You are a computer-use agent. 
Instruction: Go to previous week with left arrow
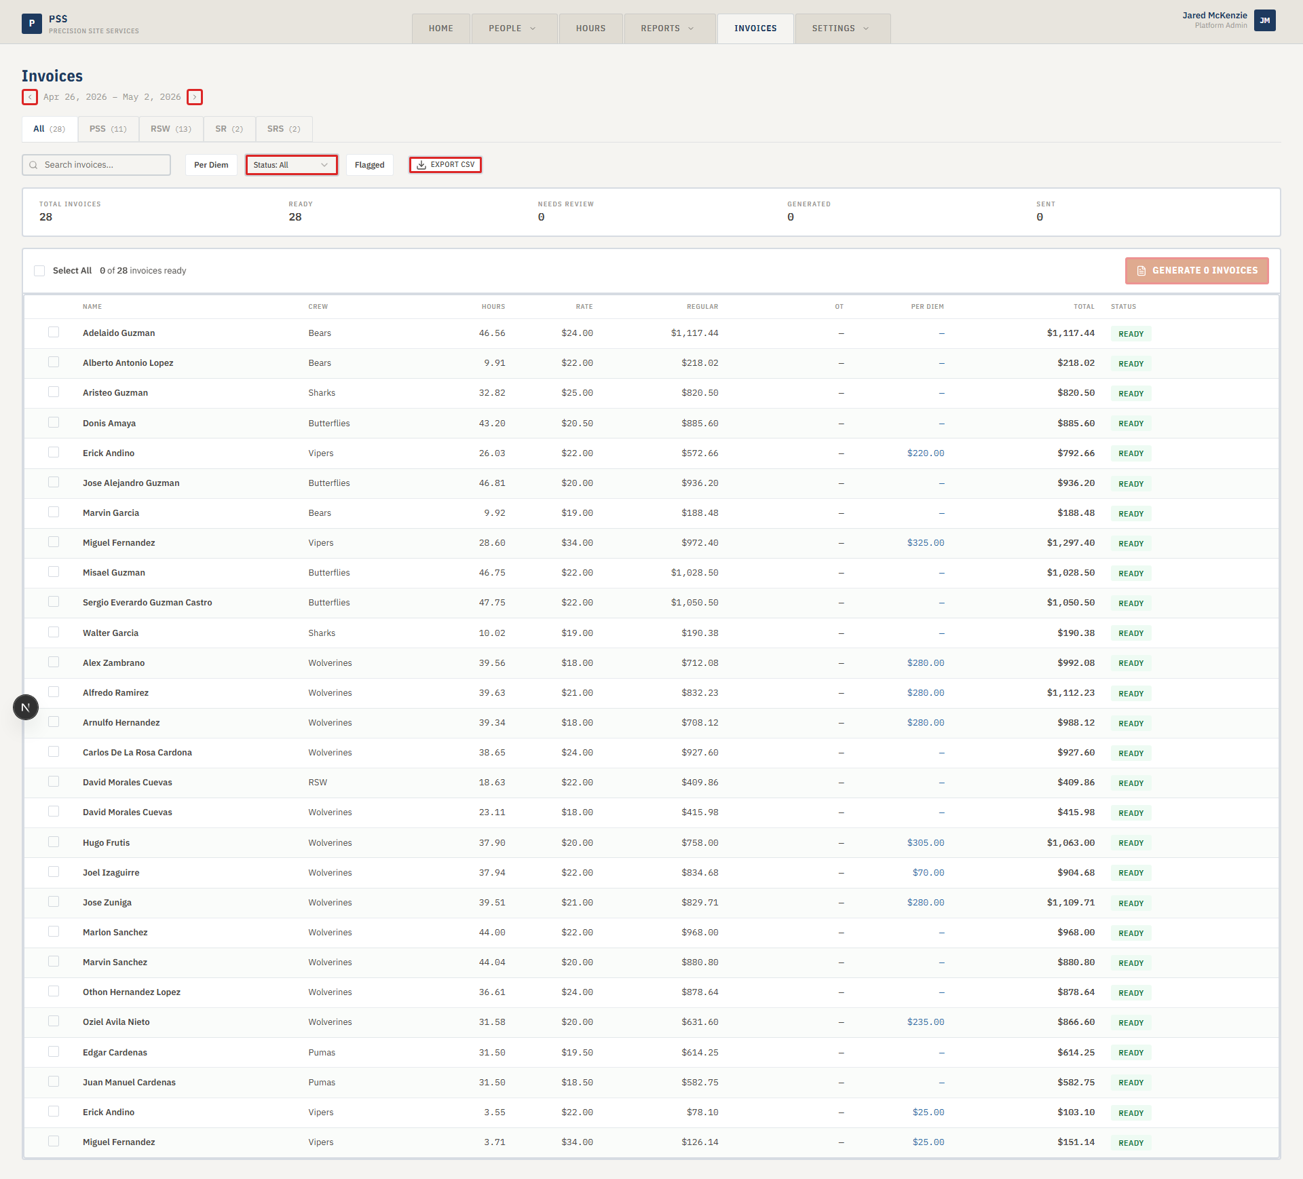click(30, 97)
